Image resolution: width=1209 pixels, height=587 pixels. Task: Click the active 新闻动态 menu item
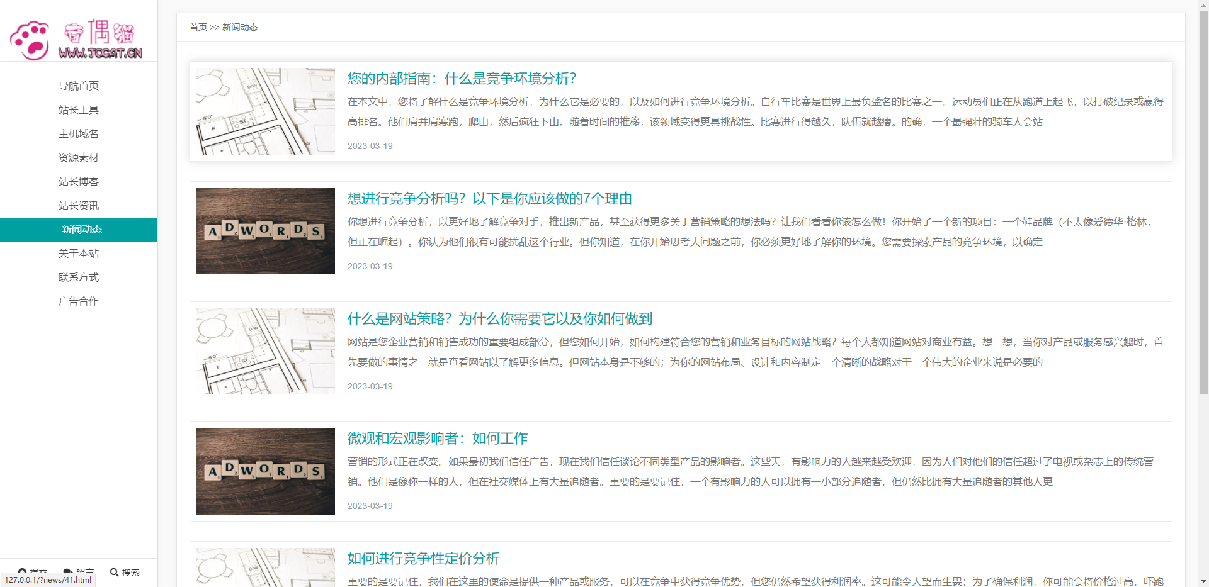tap(79, 230)
